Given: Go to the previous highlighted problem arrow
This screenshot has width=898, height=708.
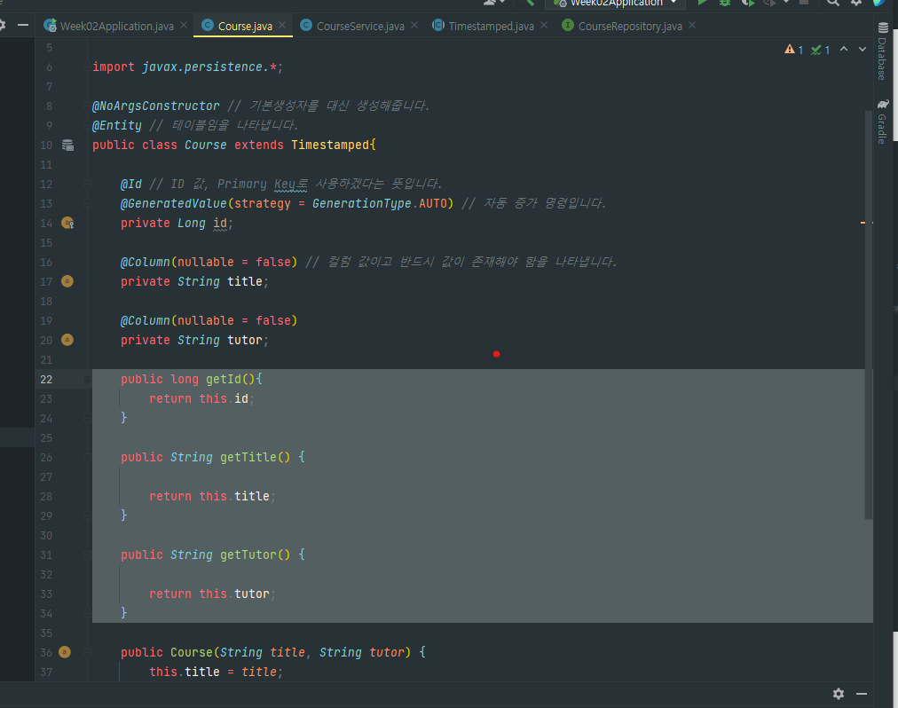Looking at the screenshot, I should (844, 50).
